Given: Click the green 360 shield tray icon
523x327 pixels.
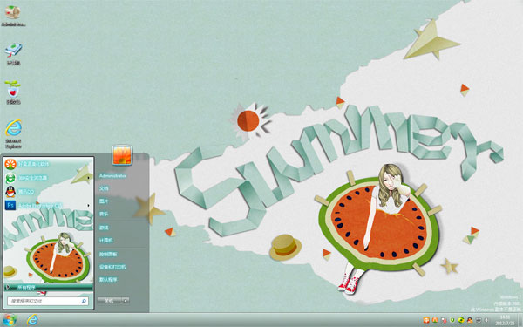Looking at the screenshot, I should 452,320.
